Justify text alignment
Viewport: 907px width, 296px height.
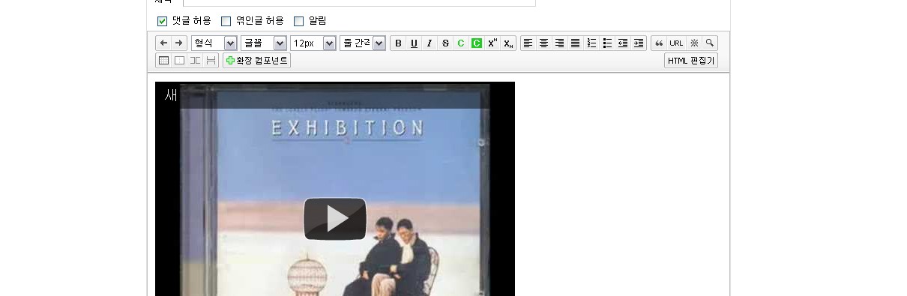click(576, 43)
